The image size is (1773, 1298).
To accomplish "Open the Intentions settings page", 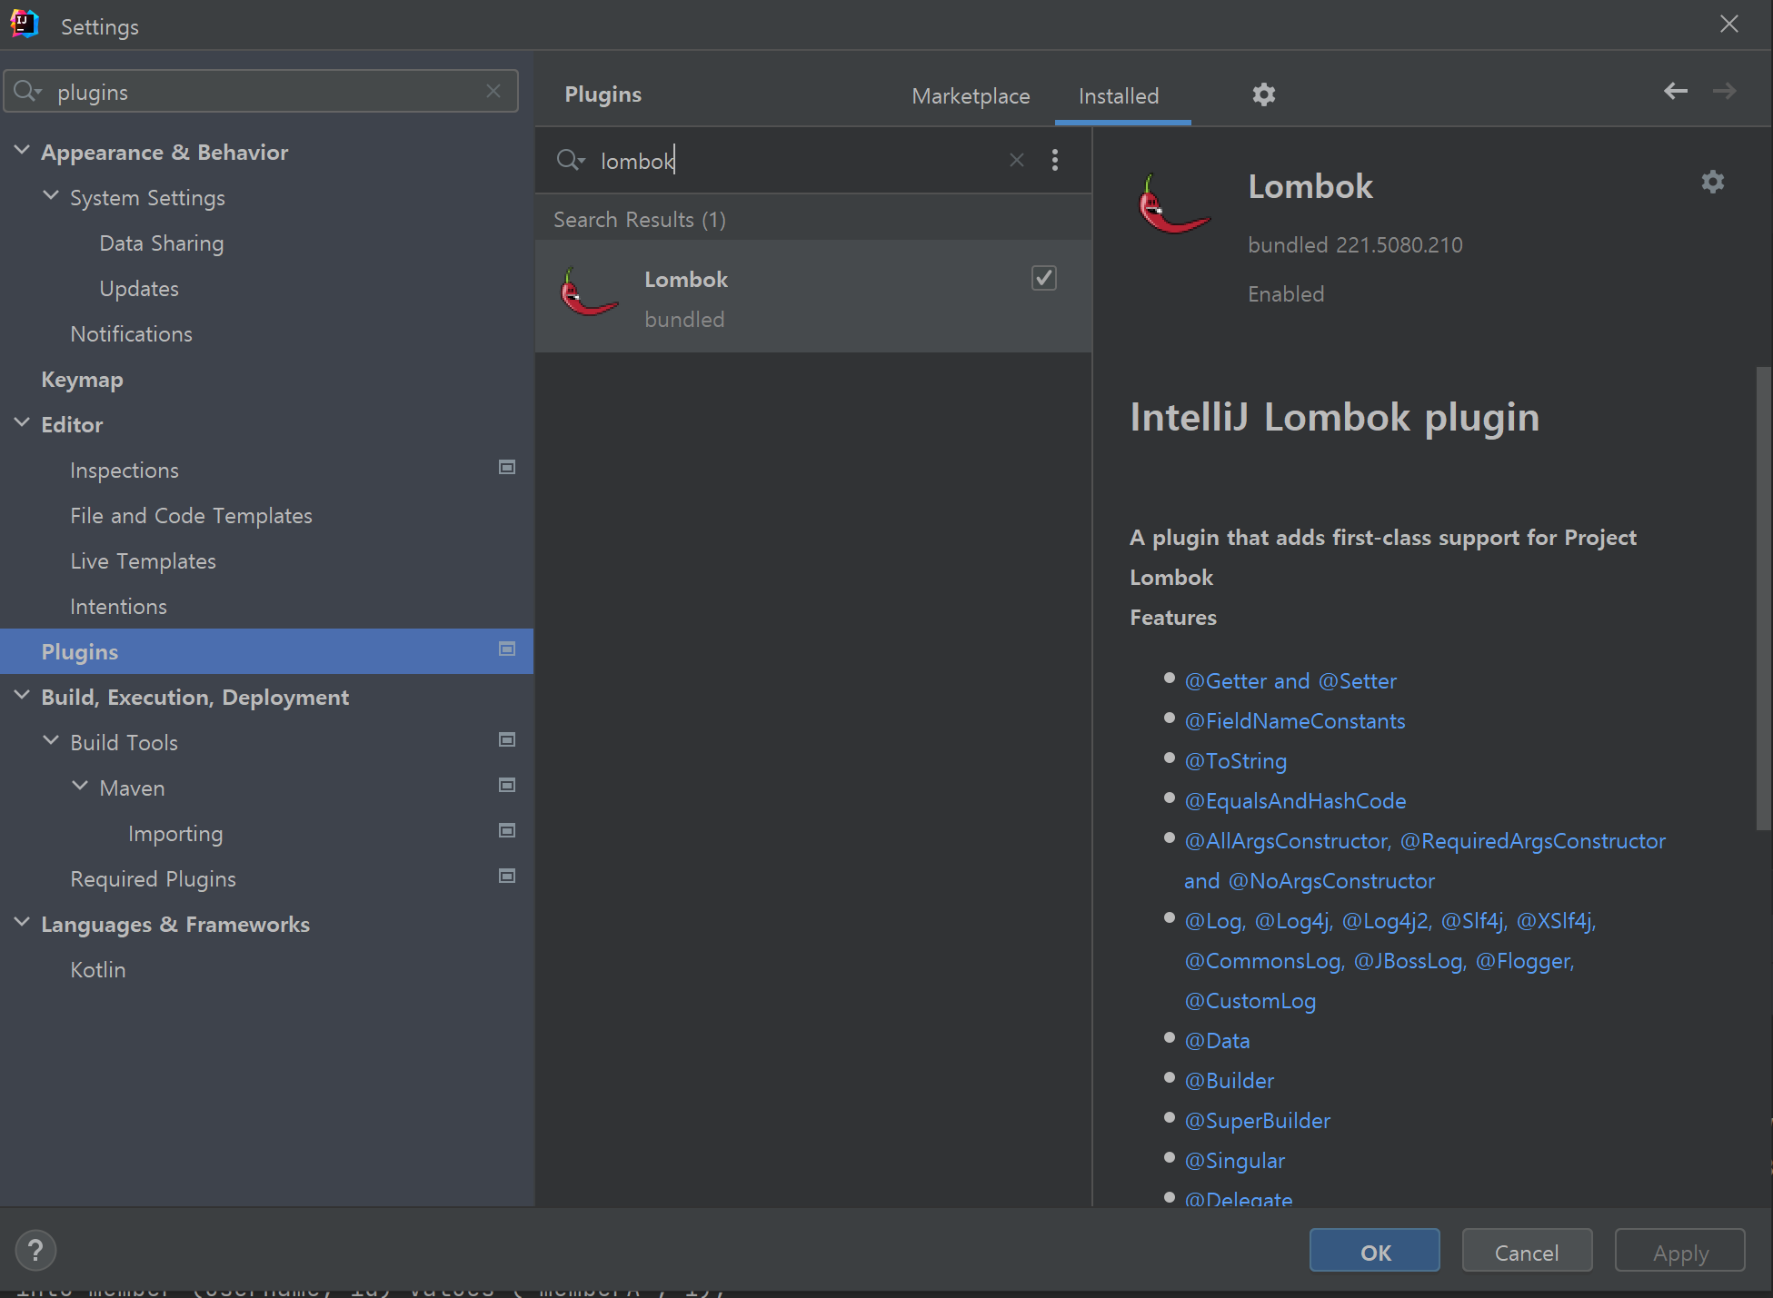I will tap(119, 607).
